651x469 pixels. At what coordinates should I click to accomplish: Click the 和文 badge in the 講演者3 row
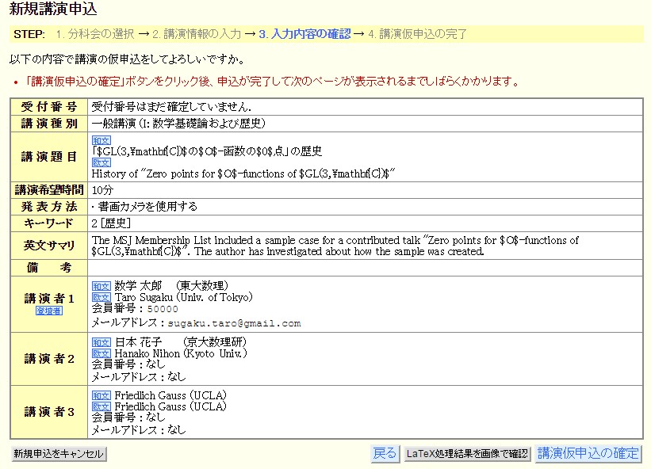pos(101,395)
